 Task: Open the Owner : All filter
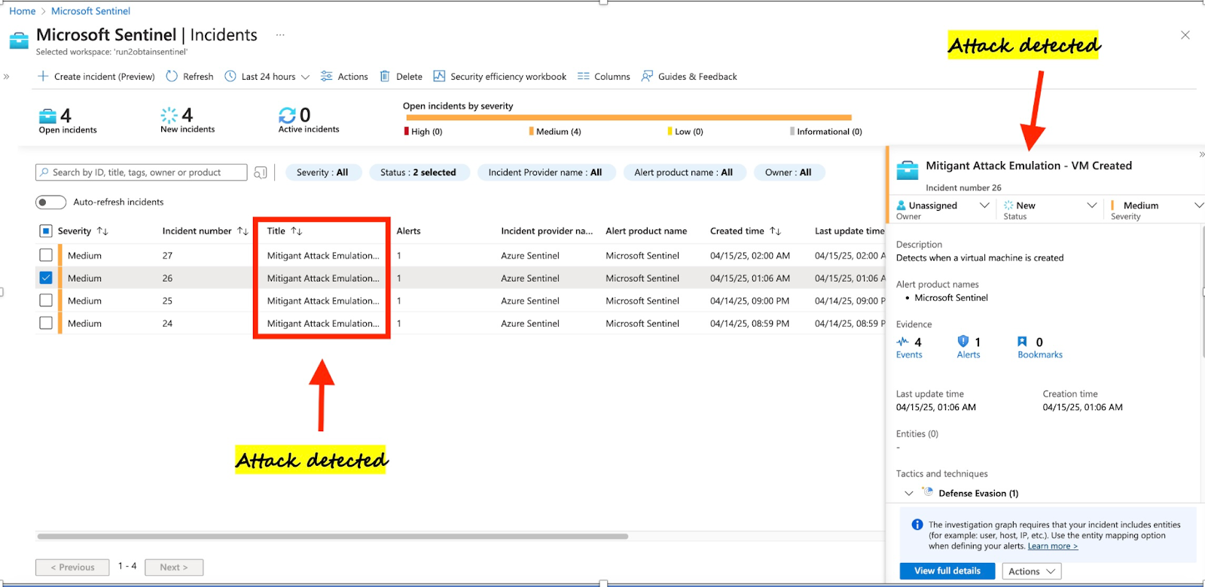tap(789, 172)
